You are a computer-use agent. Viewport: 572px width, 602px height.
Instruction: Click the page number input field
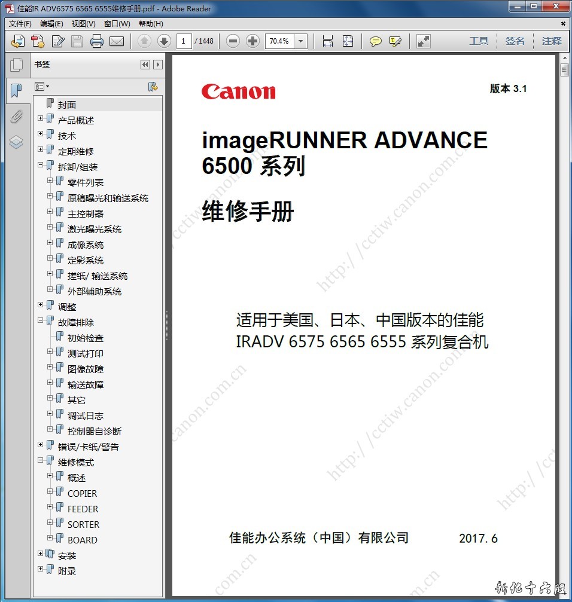pyautogui.click(x=184, y=41)
